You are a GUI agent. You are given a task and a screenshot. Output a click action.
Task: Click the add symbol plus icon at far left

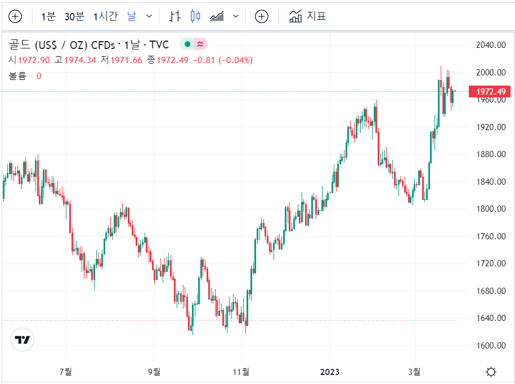point(15,16)
